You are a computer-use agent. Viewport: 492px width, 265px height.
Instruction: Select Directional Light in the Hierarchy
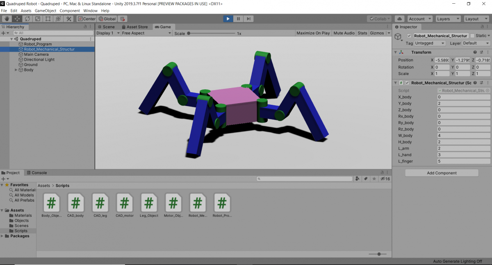pos(39,60)
